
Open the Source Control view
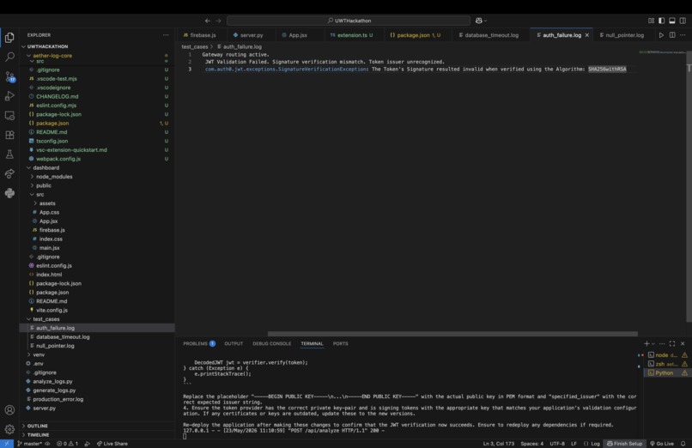click(x=9, y=76)
